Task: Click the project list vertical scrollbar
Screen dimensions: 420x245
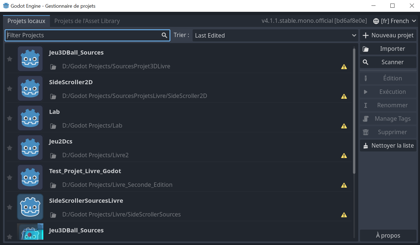Action: 354,111
